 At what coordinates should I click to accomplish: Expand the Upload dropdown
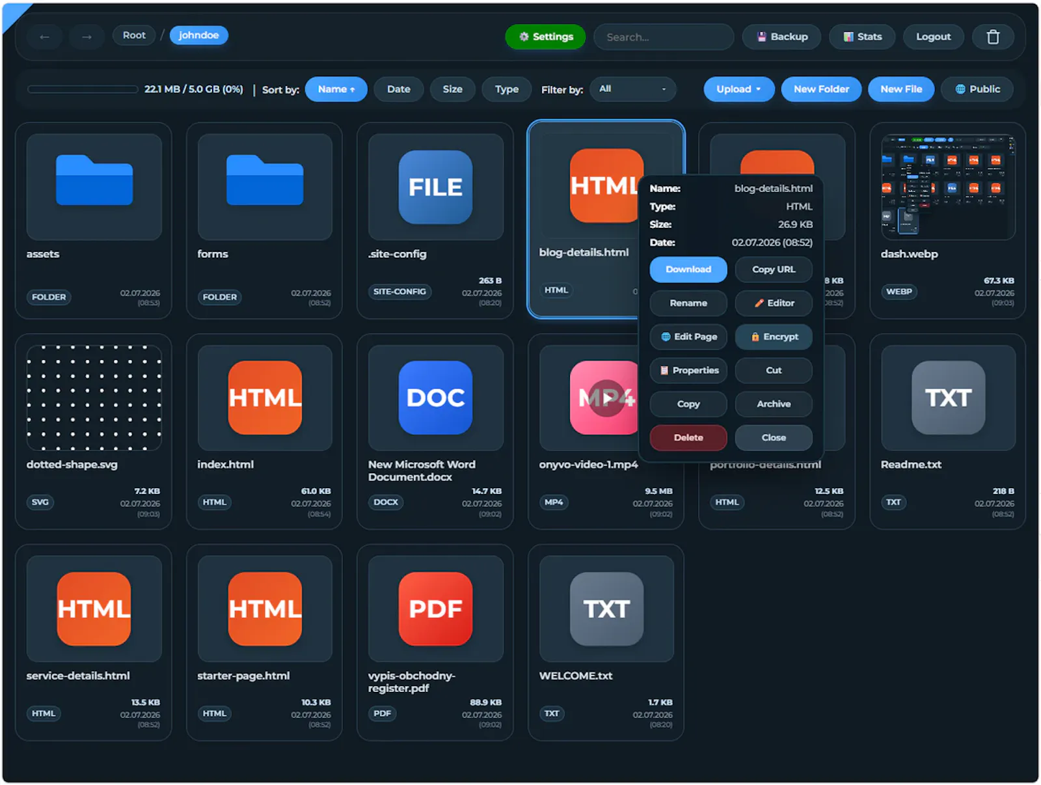click(x=739, y=89)
